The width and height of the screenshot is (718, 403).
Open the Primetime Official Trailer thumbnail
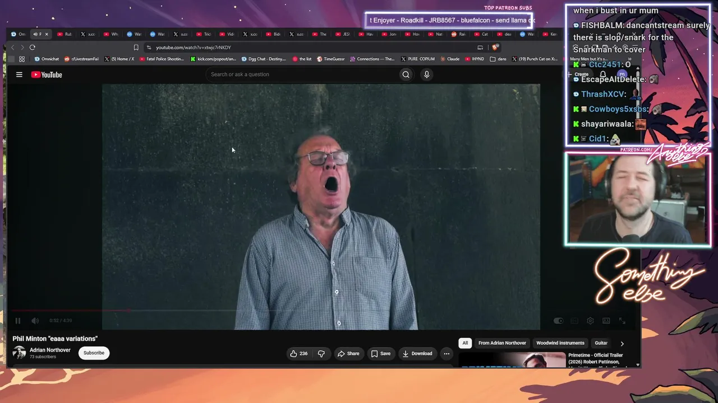[x=512, y=359]
